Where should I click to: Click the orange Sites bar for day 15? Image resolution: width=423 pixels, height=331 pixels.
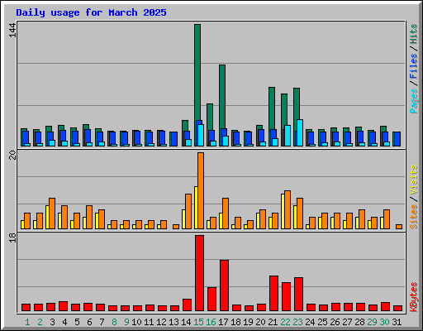click(201, 190)
